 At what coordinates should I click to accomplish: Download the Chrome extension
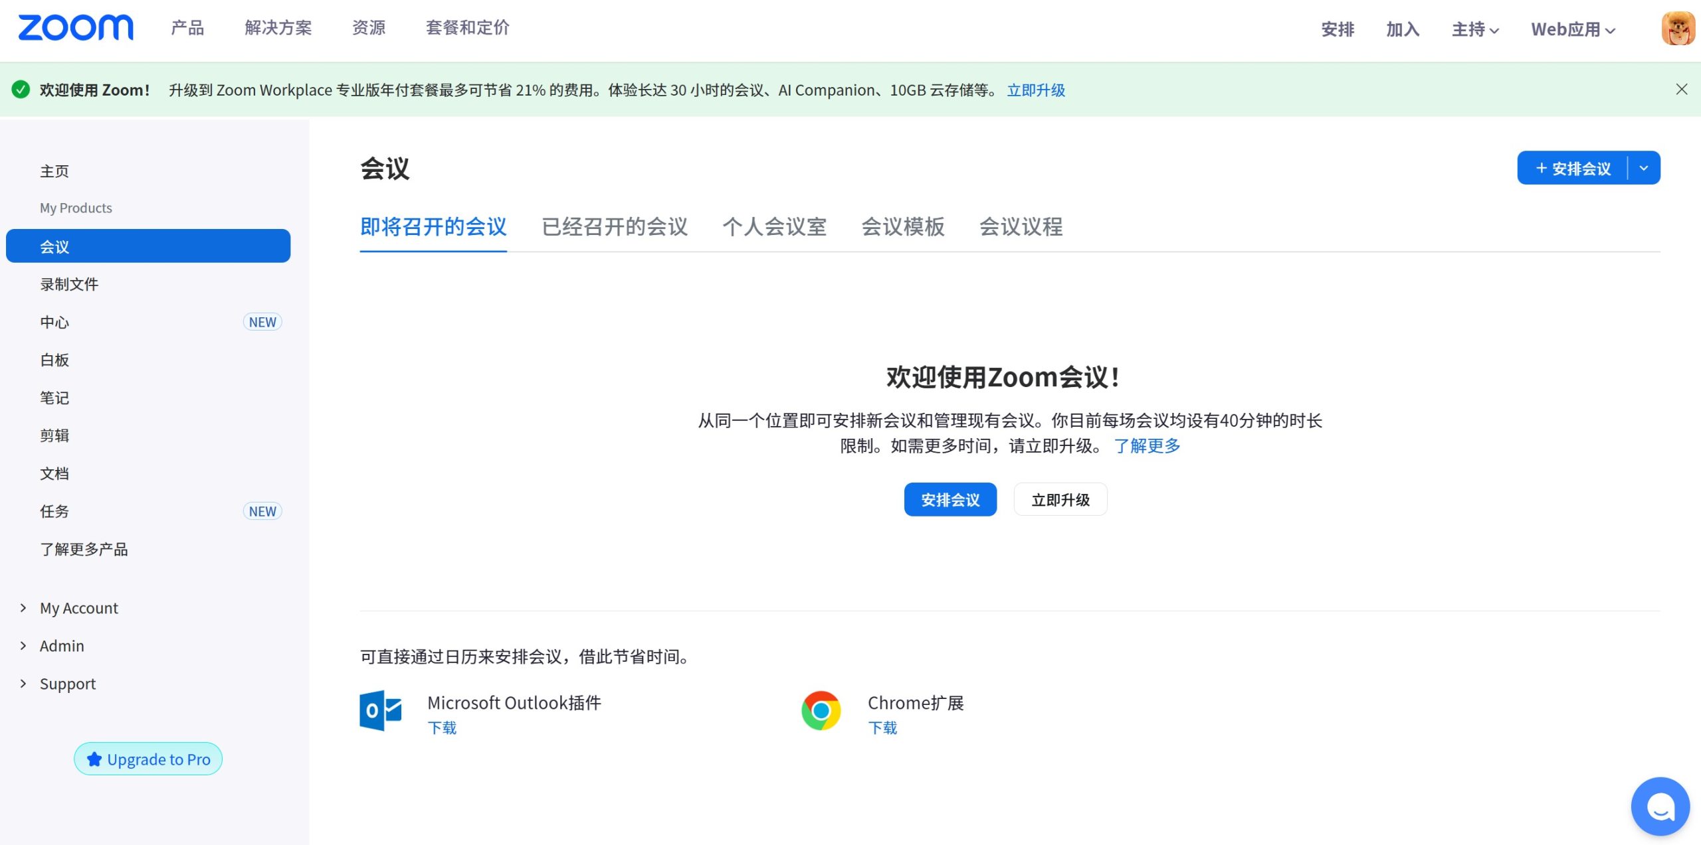pos(882,728)
